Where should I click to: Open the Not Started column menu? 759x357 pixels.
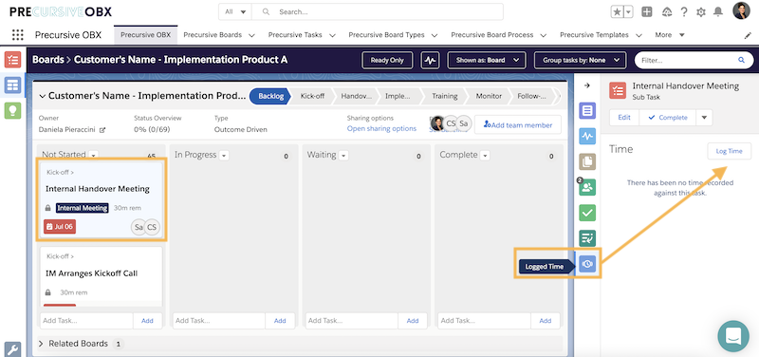point(93,155)
